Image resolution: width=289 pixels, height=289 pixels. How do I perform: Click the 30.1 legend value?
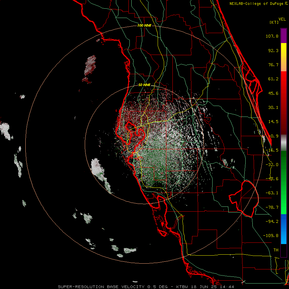[x=273, y=108]
